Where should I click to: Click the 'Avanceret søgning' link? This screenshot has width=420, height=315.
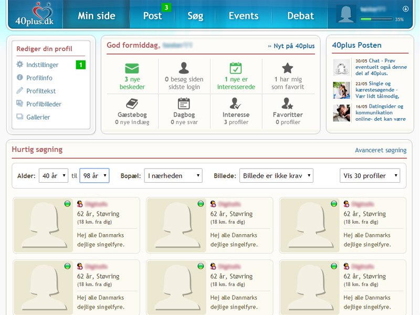coord(381,150)
